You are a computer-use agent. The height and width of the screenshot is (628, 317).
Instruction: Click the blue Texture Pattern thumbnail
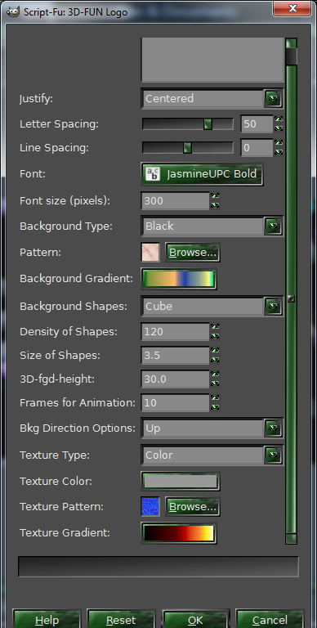150,507
